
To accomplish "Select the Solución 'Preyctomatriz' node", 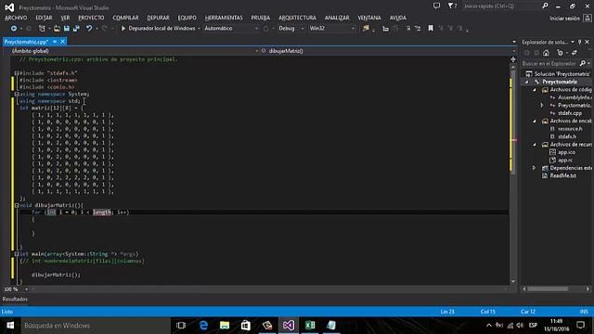I will (x=562, y=74).
